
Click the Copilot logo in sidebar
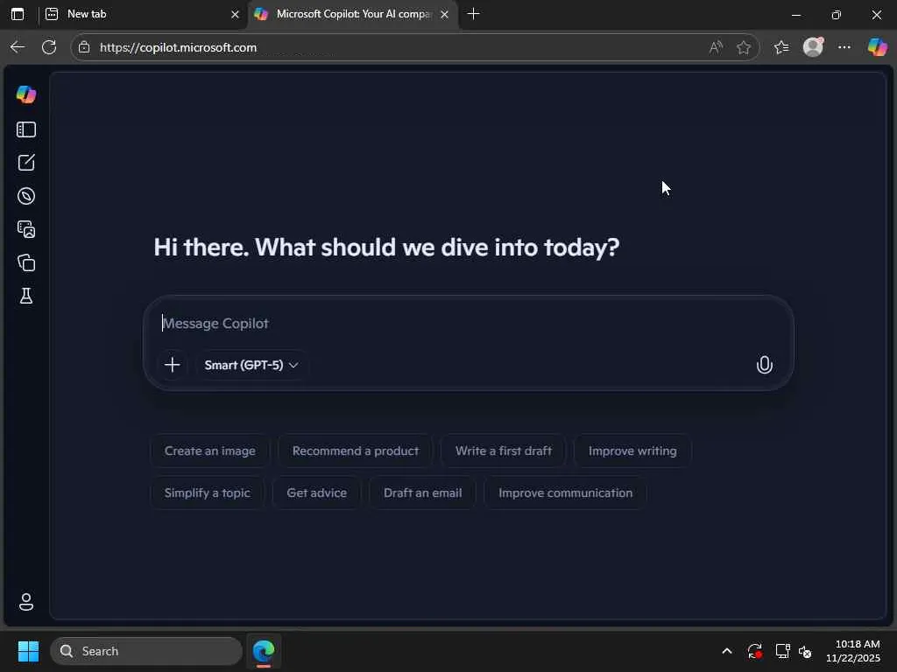pos(26,94)
